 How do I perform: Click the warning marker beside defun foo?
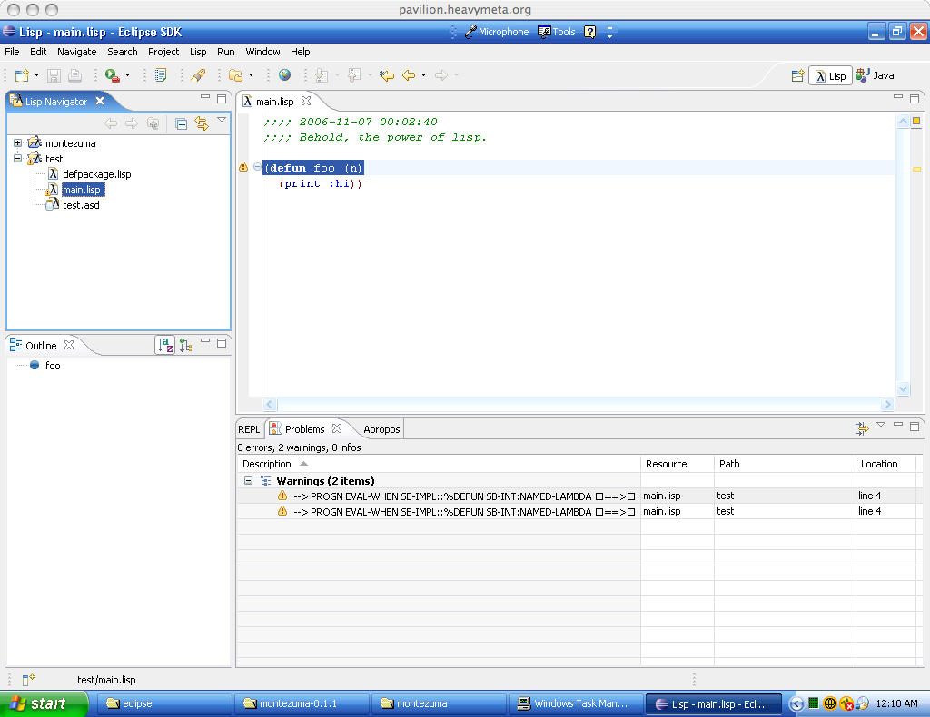coord(243,166)
